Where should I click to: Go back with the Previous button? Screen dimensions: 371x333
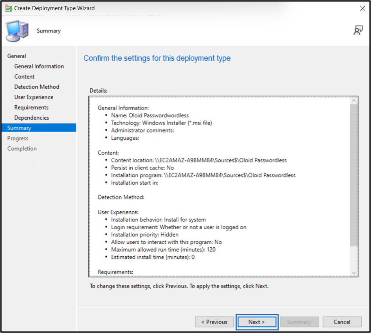tap(214, 322)
